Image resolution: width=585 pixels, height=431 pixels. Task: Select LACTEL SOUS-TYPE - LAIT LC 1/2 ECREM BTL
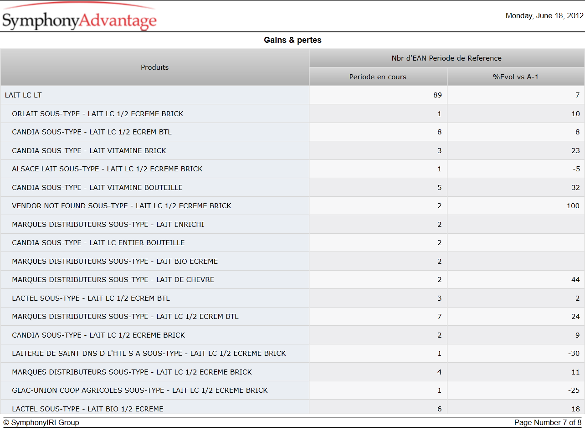point(91,298)
